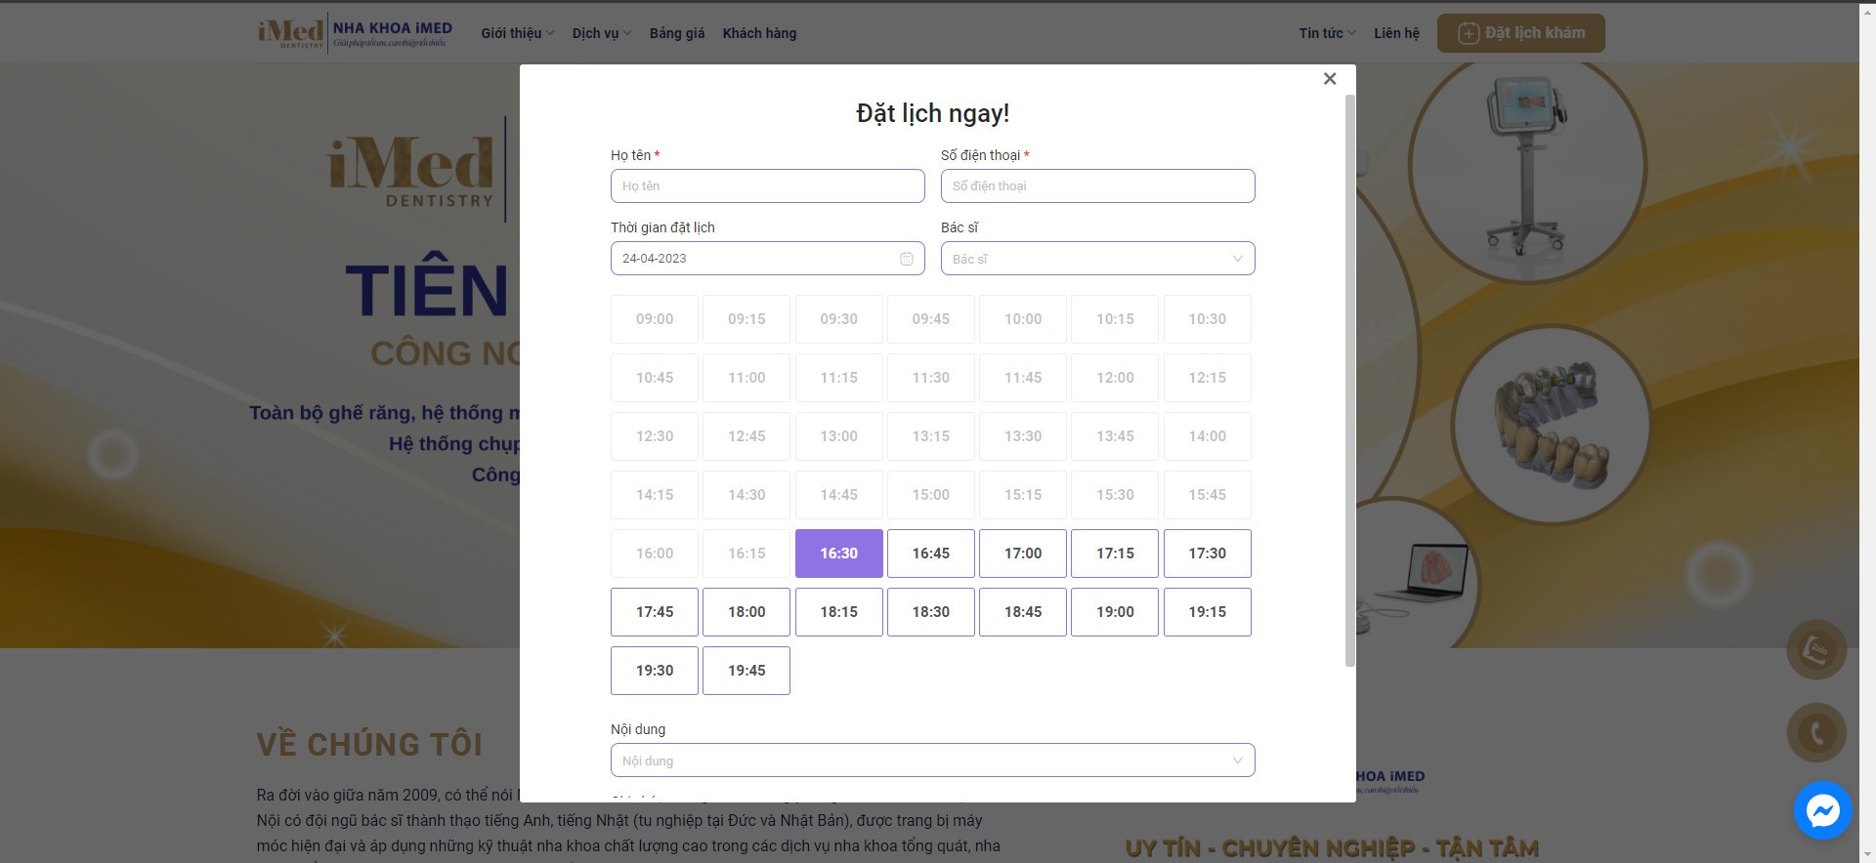
Task: Click the iMed Dentistry logo in header
Action: coord(354,33)
